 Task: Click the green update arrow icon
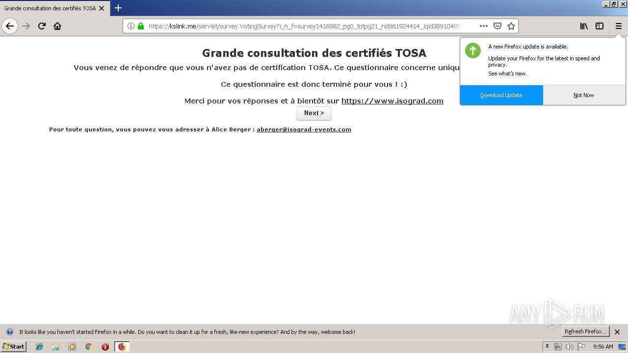(473, 50)
